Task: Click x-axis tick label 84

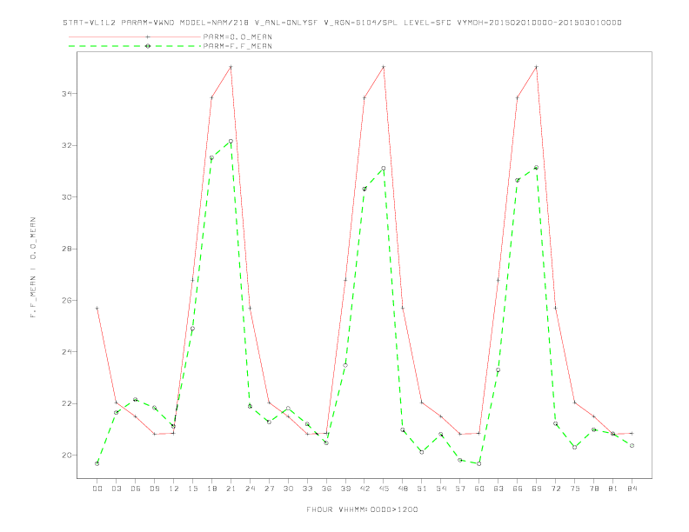Action: [632, 489]
